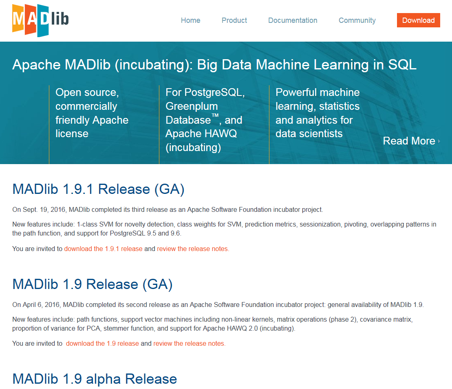This screenshot has width=452, height=389.
Task: Navigate to the Documentation section
Action: coord(293,20)
